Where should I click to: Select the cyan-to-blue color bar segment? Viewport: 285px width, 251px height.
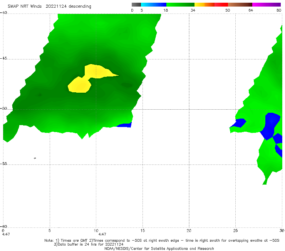pyautogui.click(x=154, y=5)
